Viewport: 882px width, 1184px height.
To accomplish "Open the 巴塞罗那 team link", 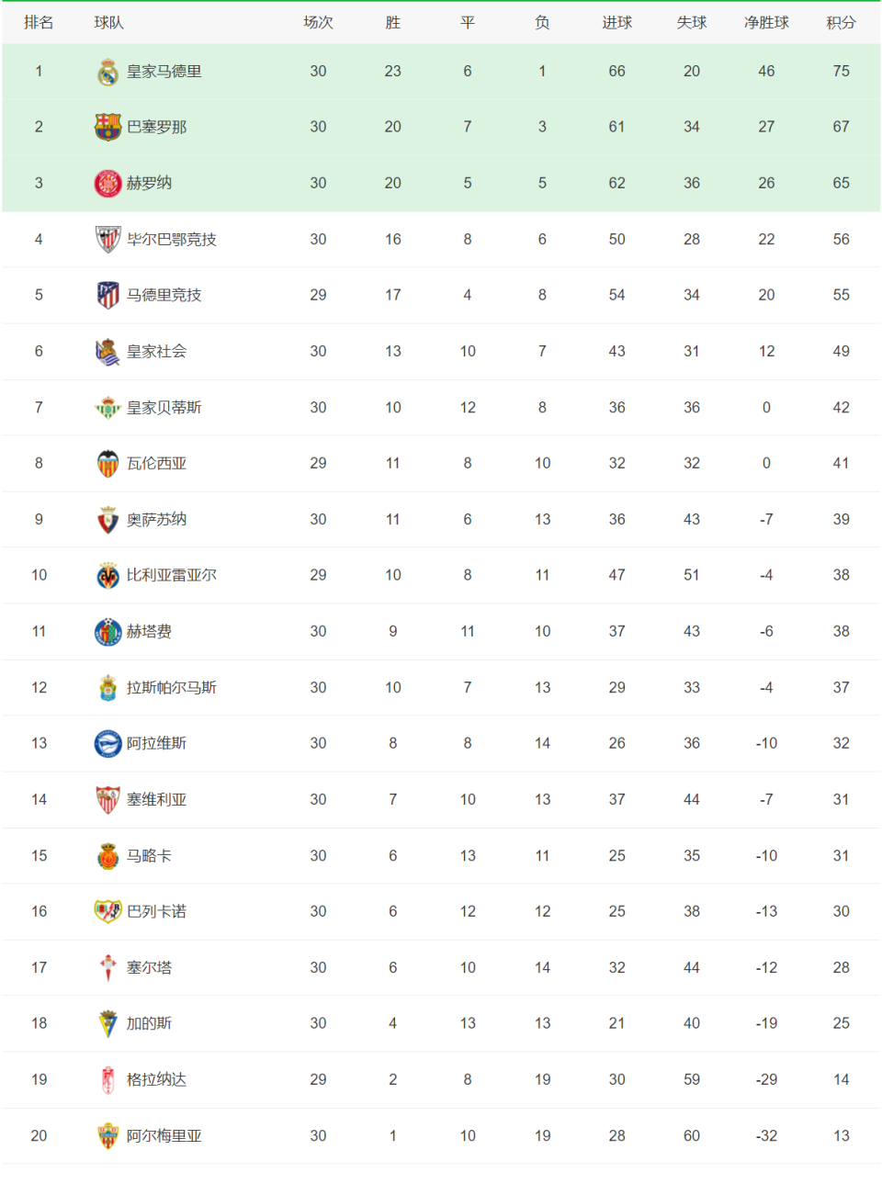I will (x=156, y=127).
